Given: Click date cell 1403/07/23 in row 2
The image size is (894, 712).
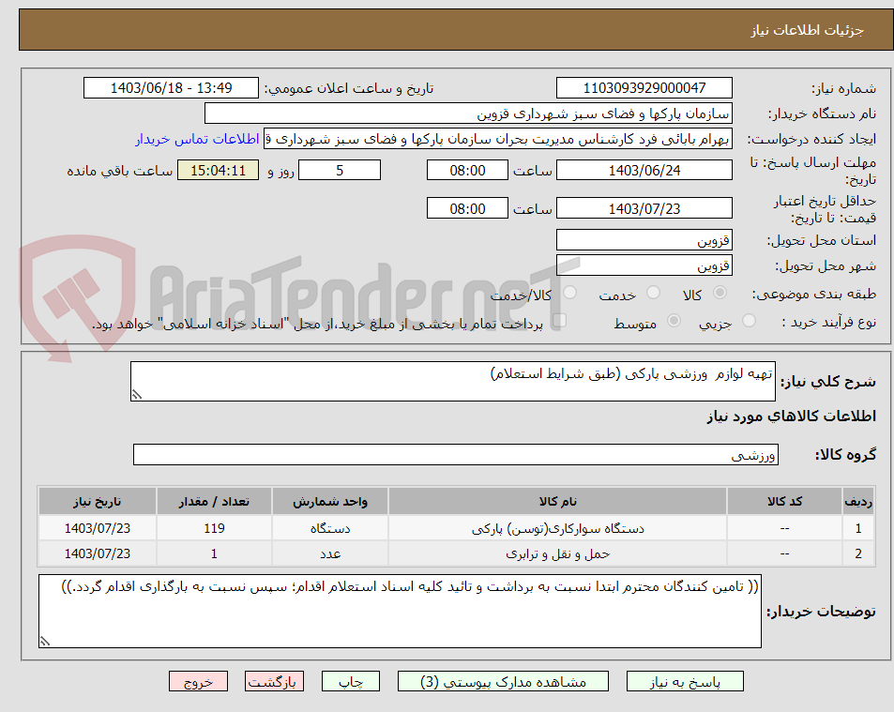Looking at the screenshot, I should point(98,553).
